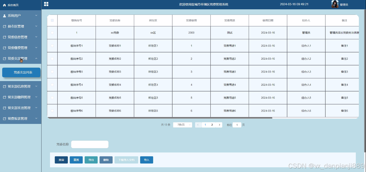Go to next page with right arrow
366x172 pixels.
pyautogui.click(x=219, y=125)
